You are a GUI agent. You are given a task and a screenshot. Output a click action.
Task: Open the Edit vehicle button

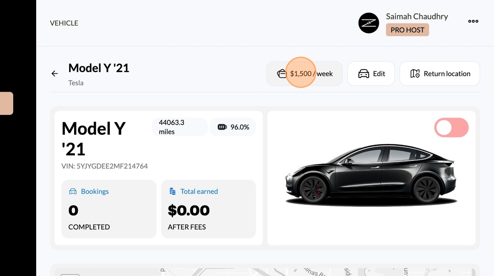click(x=370, y=74)
